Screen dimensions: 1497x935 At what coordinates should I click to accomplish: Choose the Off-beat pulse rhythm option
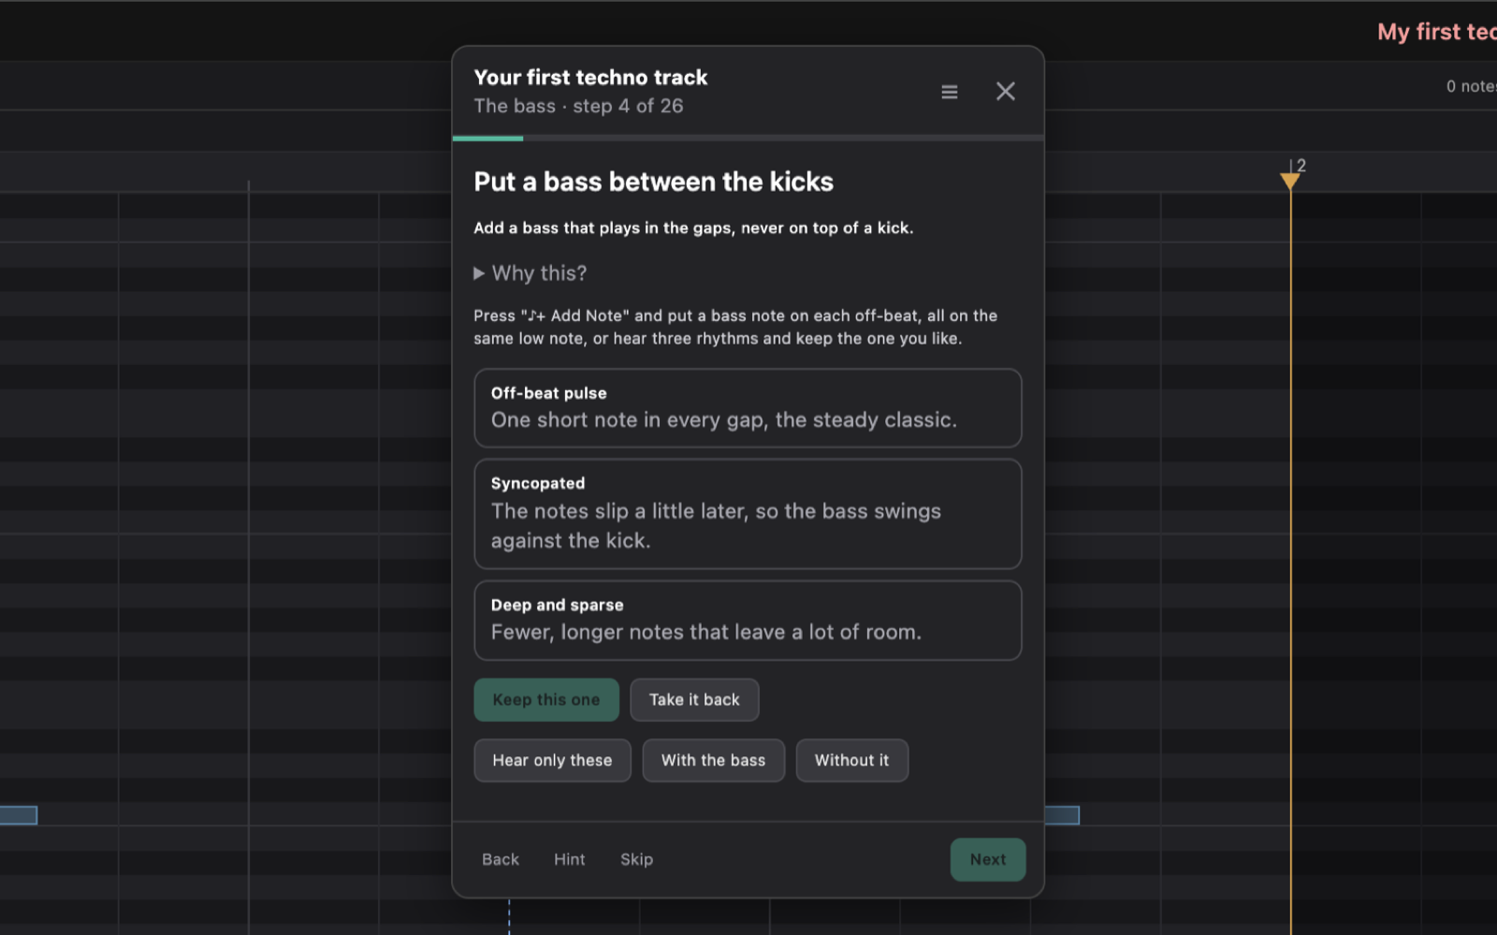(748, 408)
